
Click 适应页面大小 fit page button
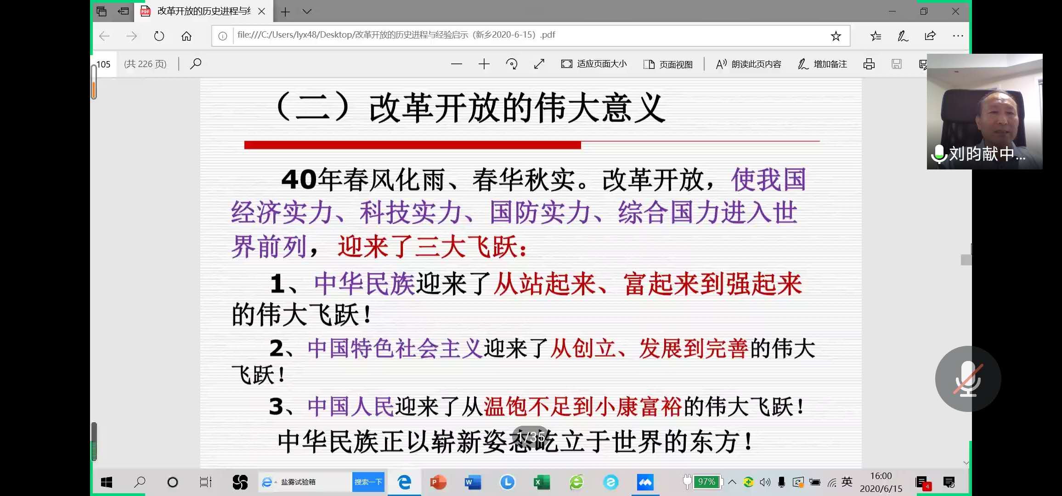point(594,64)
